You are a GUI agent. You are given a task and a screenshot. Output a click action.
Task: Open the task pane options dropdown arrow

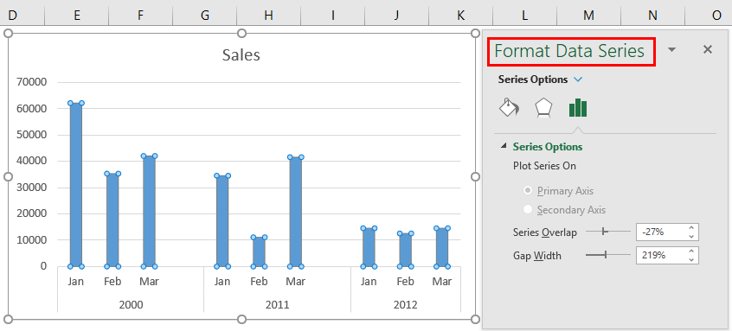click(671, 50)
